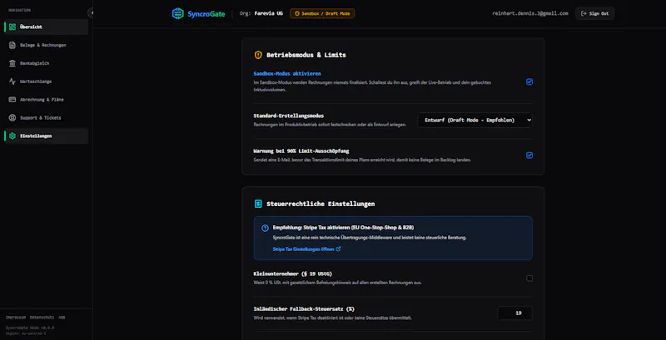Click the Standard-Erstellungsmodus label
The width and height of the screenshot is (666, 340).
click(289, 116)
